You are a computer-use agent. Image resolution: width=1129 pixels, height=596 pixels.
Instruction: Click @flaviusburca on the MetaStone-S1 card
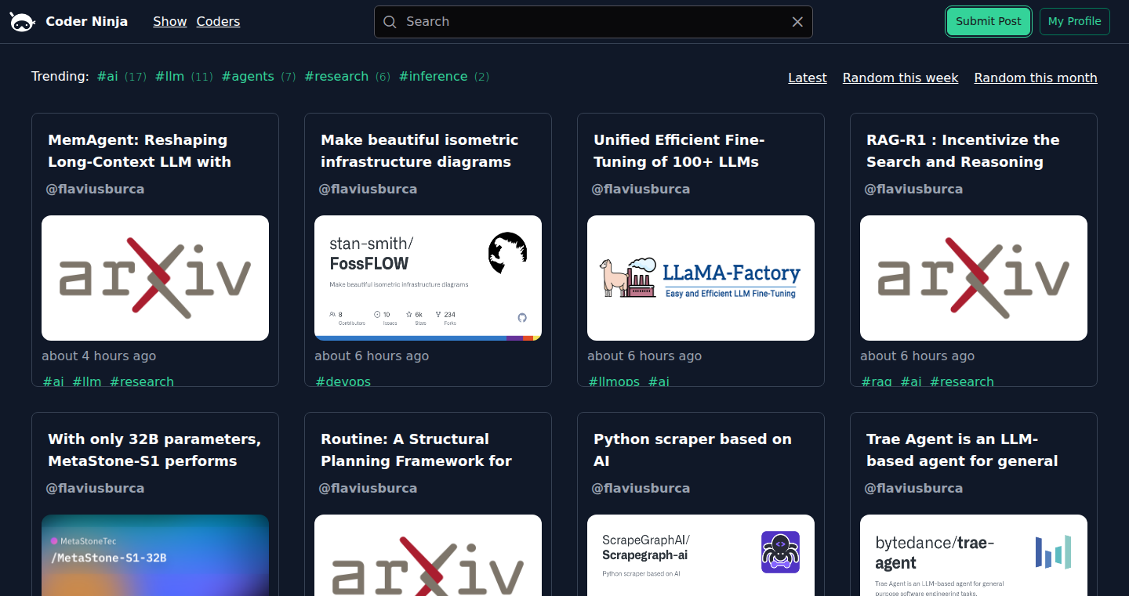[x=95, y=488]
